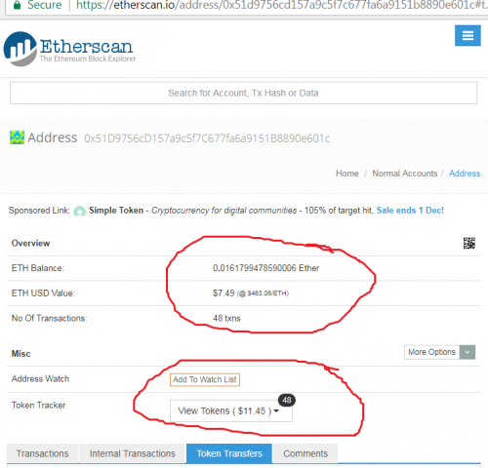
Task: Open the Comments tab
Action: pyautogui.click(x=305, y=453)
